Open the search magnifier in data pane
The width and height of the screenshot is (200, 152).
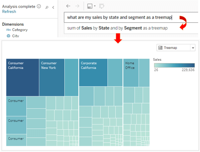point(47,7)
